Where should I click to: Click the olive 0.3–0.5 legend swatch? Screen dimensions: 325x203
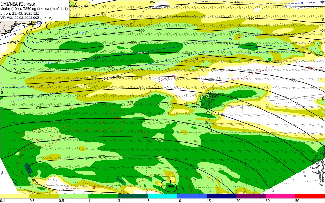tap(44, 196)
